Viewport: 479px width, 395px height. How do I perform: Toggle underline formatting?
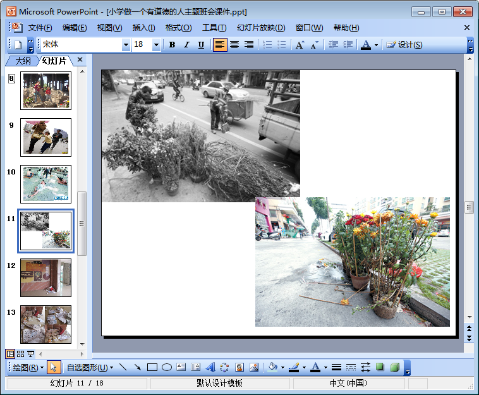click(x=201, y=45)
